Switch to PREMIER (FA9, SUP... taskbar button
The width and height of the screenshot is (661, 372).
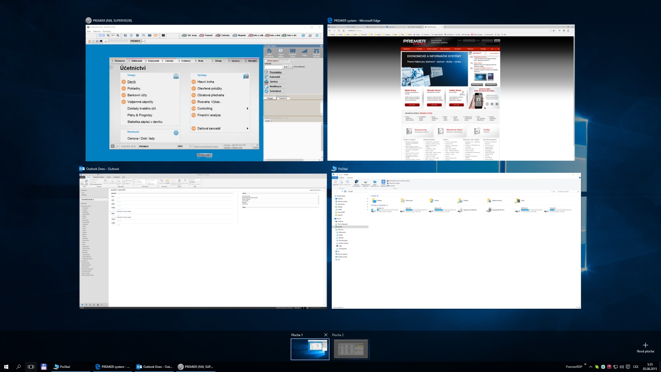(196, 367)
